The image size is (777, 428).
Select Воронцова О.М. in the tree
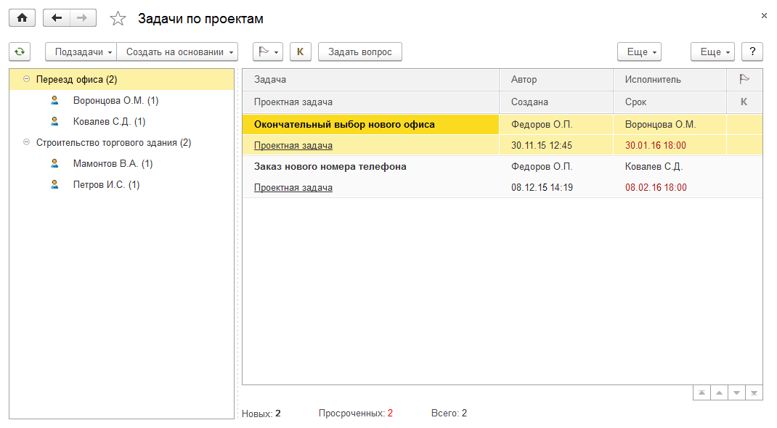click(115, 101)
